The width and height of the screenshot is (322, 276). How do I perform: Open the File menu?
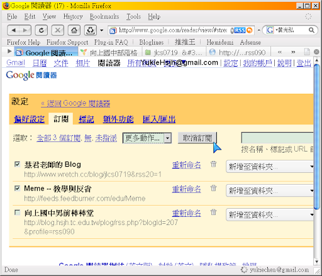(x=12, y=16)
